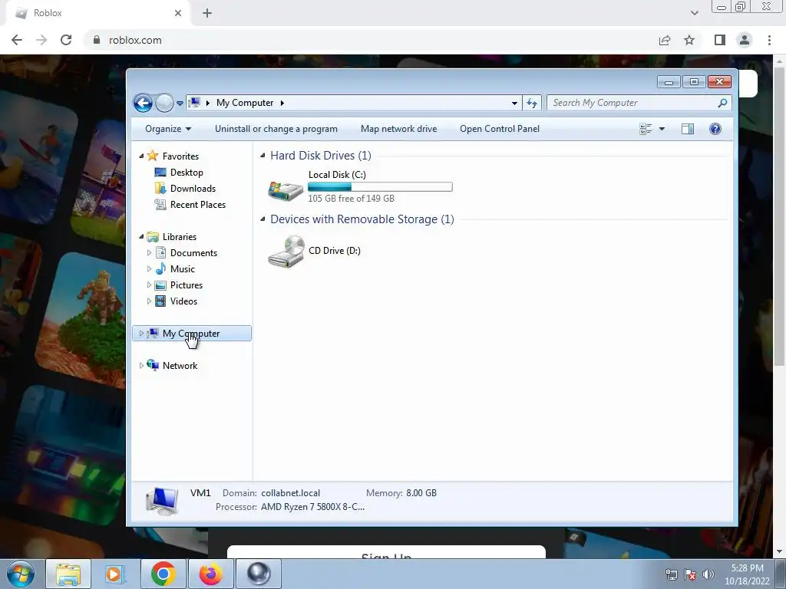Click the taskbar volume speaker icon

click(x=708, y=574)
